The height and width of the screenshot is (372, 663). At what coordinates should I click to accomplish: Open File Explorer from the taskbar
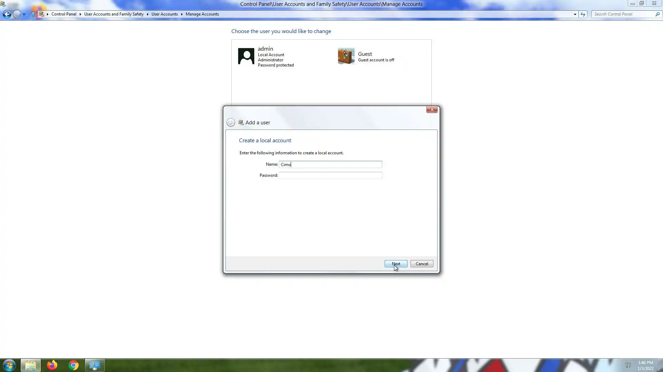31,365
